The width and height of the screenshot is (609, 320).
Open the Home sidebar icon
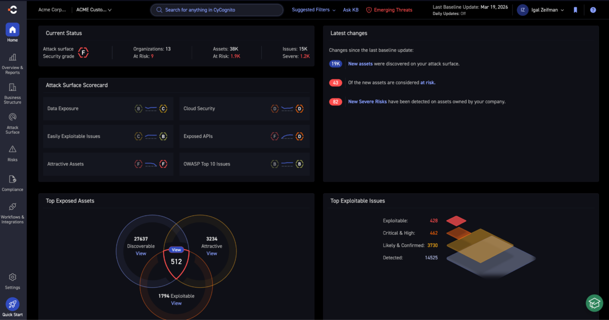(x=12, y=30)
